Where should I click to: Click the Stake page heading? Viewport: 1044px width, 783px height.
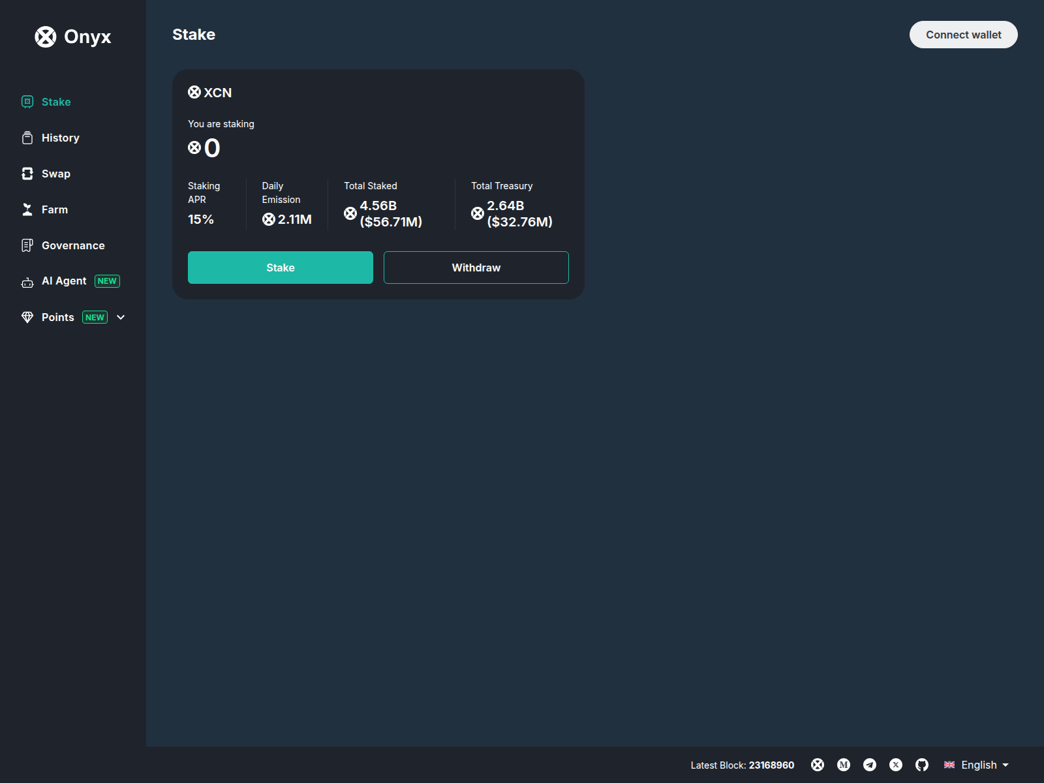click(x=194, y=35)
